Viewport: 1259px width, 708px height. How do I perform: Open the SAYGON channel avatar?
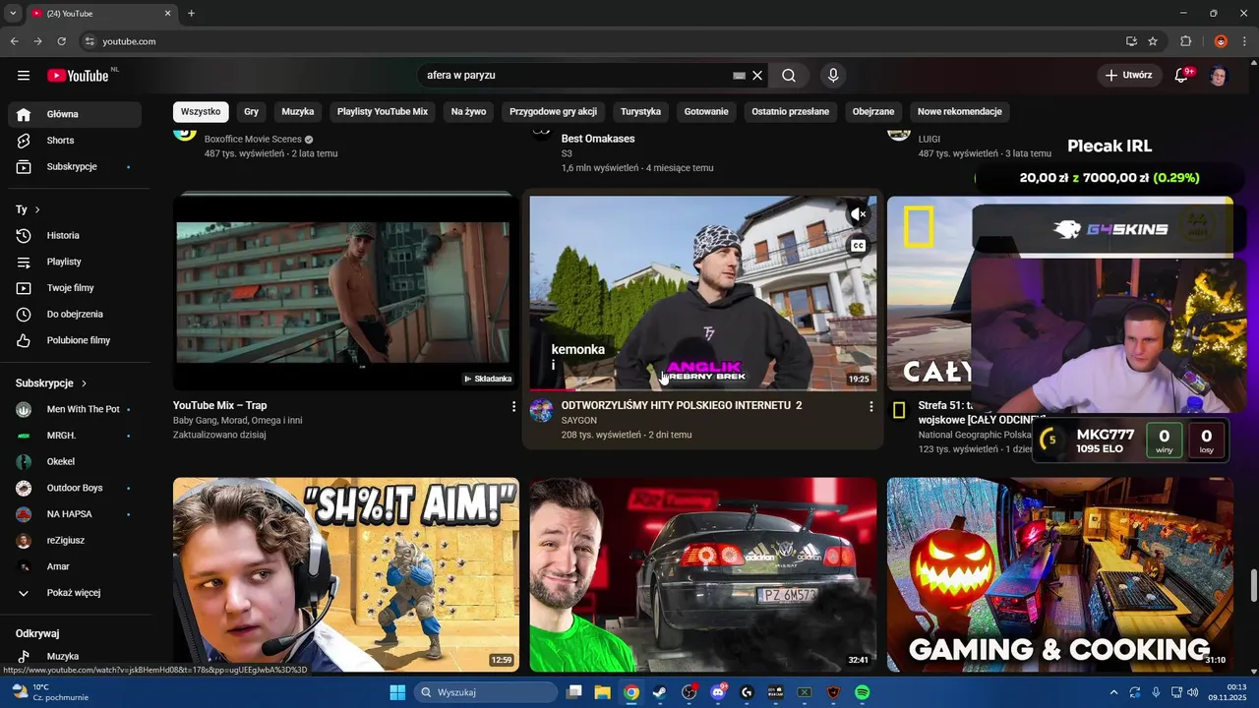542,410
